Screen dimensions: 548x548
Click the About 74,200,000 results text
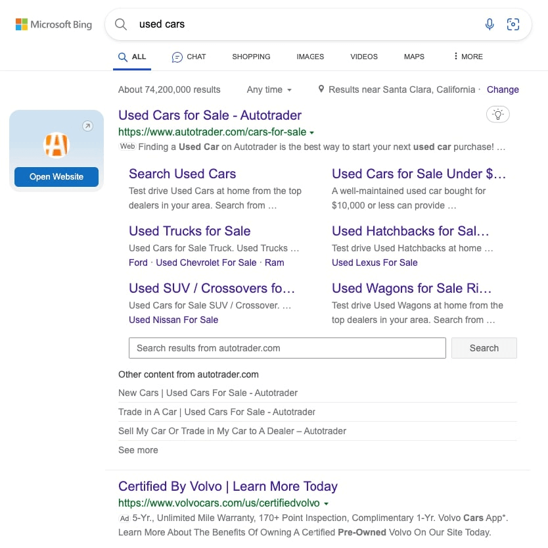169,89
